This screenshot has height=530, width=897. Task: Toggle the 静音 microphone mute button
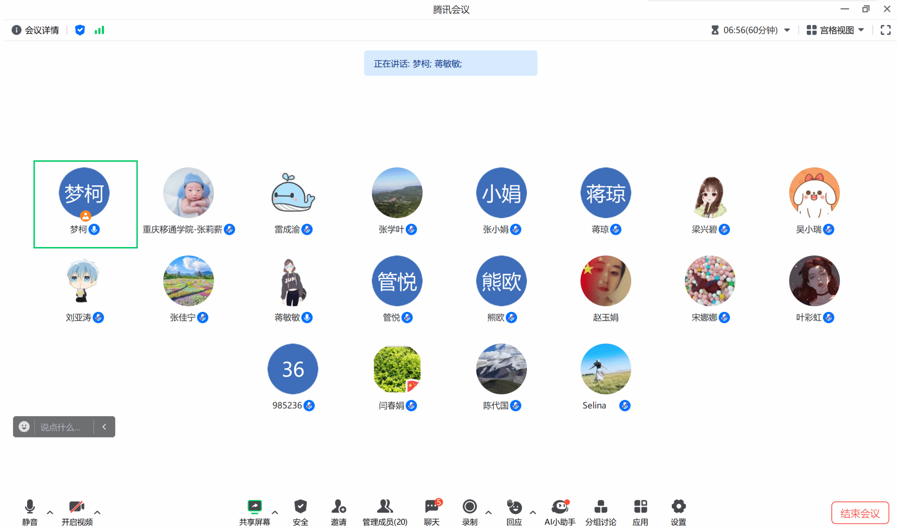click(30, 512)
